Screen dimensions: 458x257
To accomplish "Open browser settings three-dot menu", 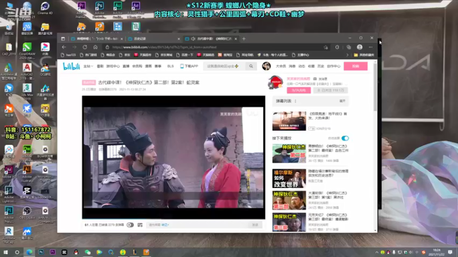I will click(x=370, y=47).
